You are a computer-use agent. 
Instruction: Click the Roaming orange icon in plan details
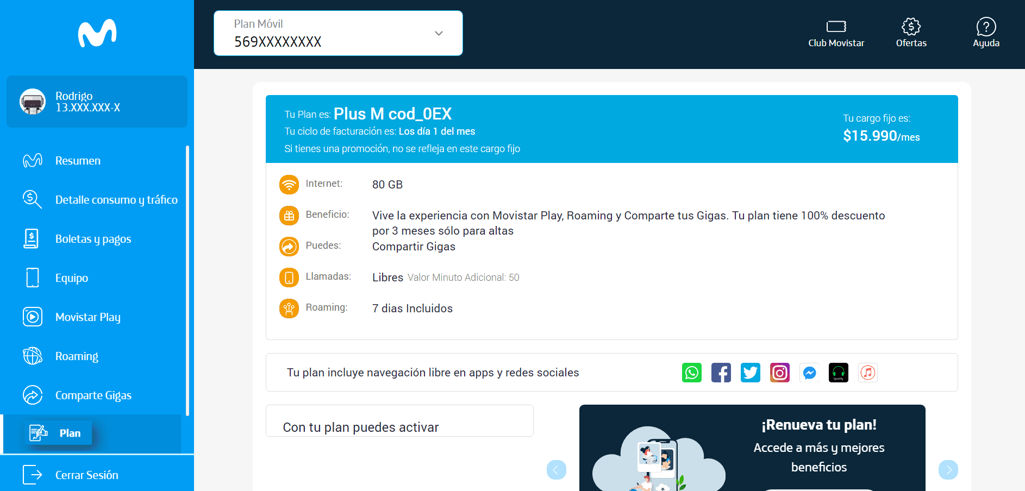point(289,309)
